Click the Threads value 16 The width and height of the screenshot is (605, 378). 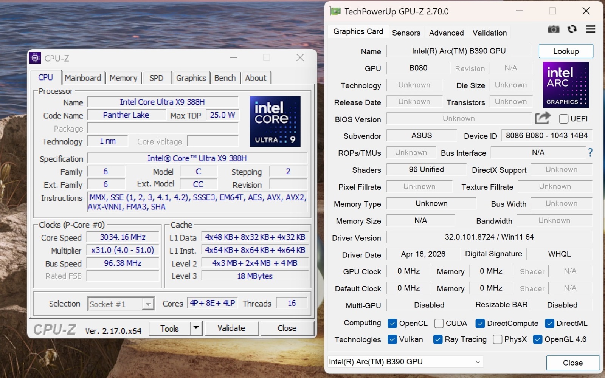click(292, 303)
